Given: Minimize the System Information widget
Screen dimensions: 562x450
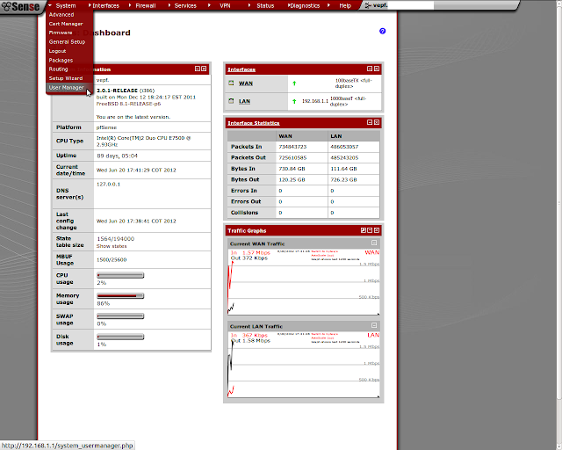Looking at the screenshot, I should tap(198, 69).
